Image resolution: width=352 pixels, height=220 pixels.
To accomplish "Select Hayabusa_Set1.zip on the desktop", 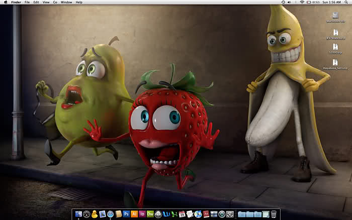I will [x=335, y=65].
